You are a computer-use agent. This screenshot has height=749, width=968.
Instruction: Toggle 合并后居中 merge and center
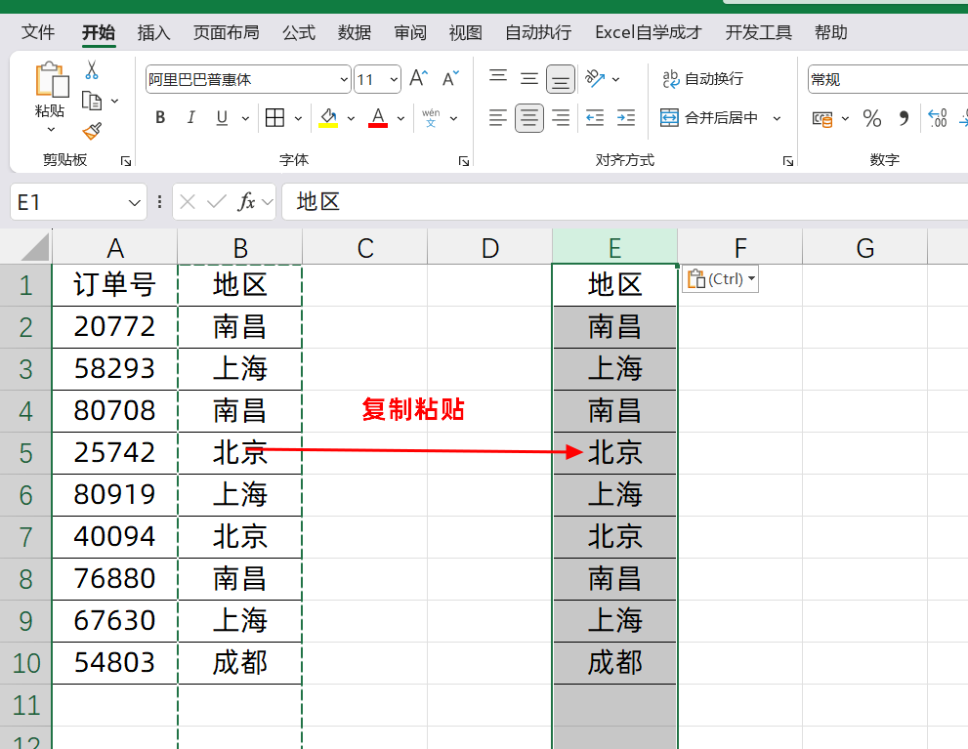709,117
